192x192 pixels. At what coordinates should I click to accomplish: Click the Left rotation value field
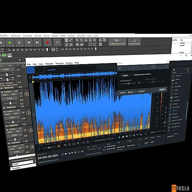click(139, 83)
